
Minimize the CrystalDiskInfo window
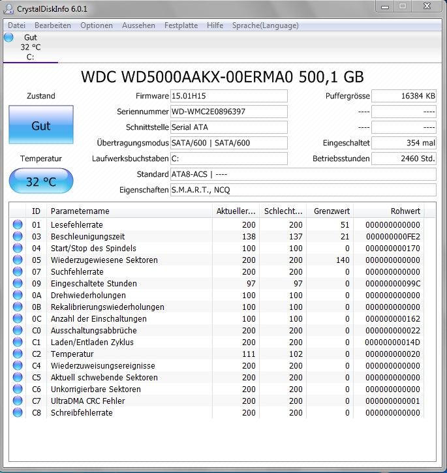click(385, 7)
